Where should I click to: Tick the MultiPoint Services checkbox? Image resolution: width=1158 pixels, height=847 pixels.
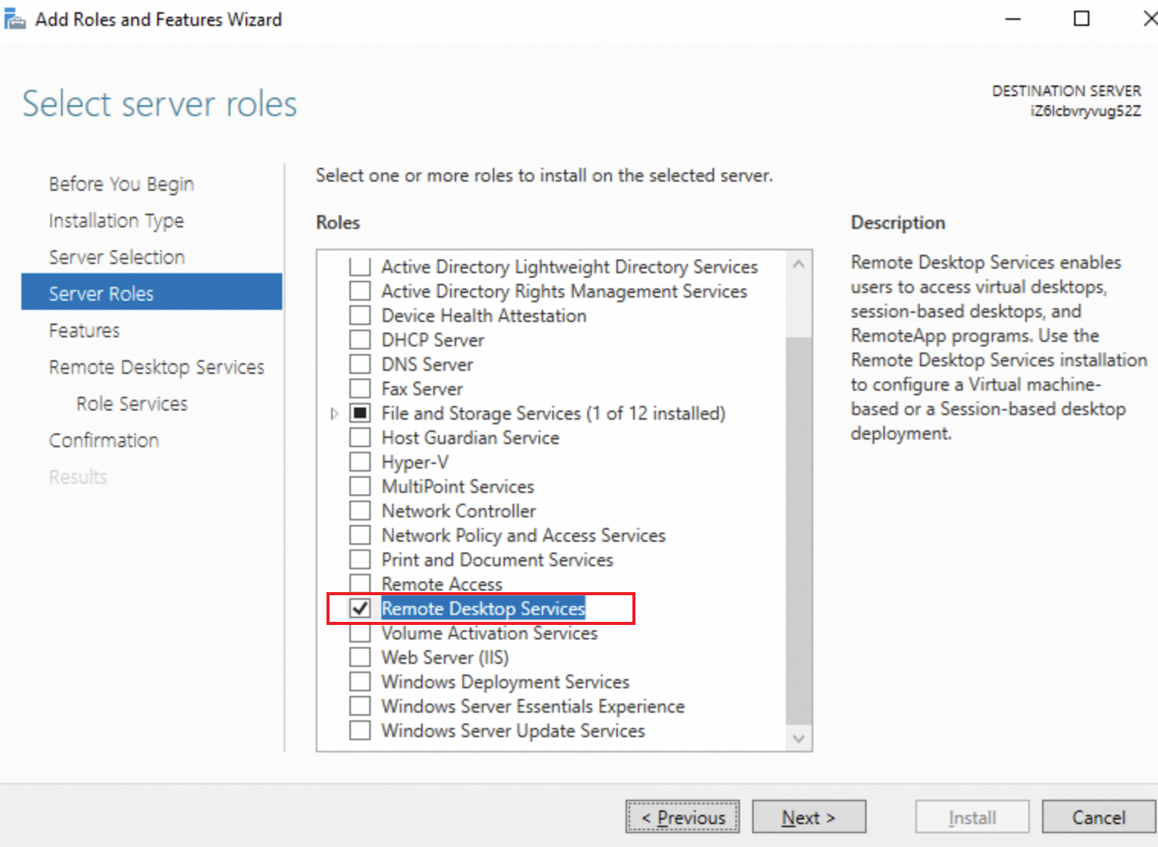pos(360,486)
